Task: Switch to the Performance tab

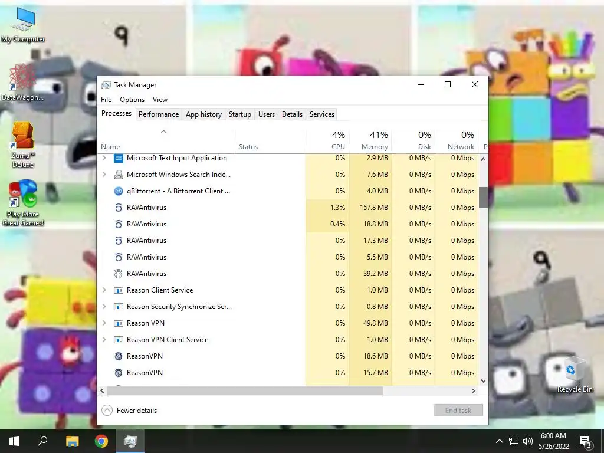Action: (x=159, y=114)
